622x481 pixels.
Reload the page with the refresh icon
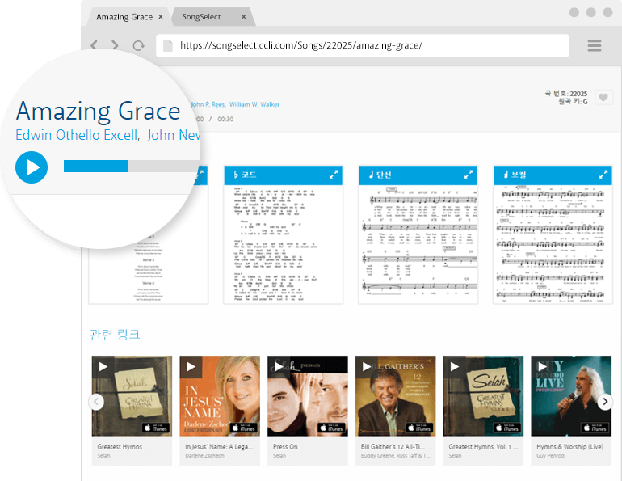[x=138, y=45]
